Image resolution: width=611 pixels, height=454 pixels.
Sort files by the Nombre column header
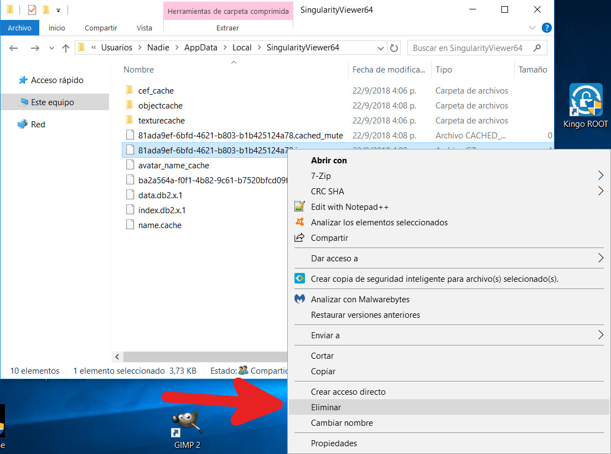(x=139, y=70)
